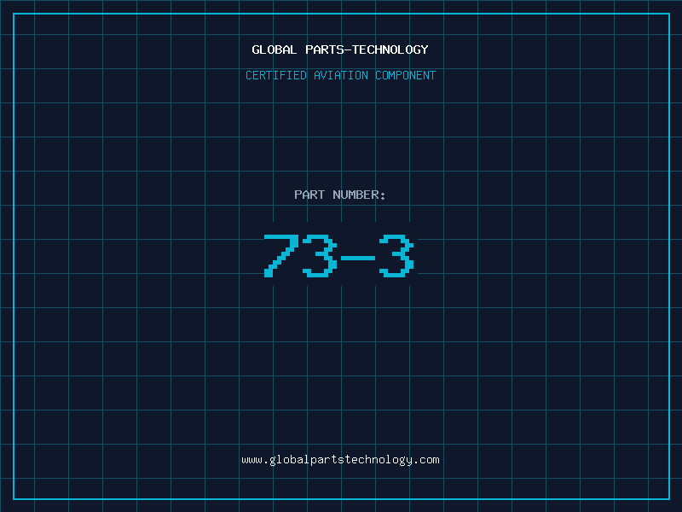Select the CERTIFIED AVIATION COMPONENT subtitle

340,75
